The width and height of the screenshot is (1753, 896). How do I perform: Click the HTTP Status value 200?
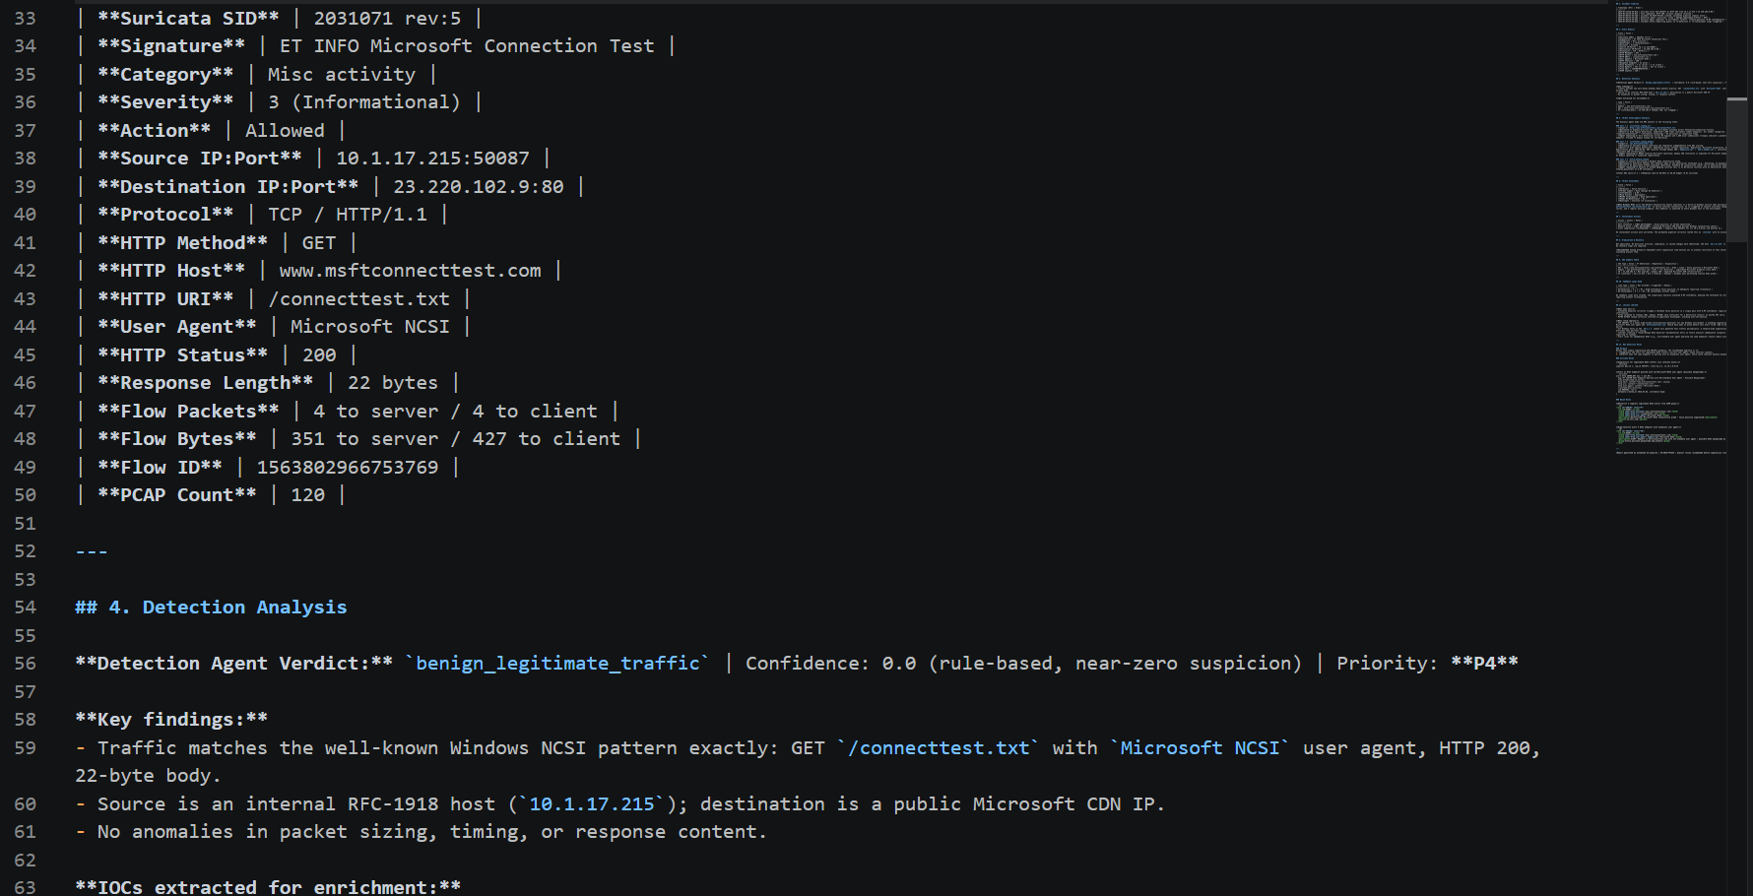pos(319,355)
